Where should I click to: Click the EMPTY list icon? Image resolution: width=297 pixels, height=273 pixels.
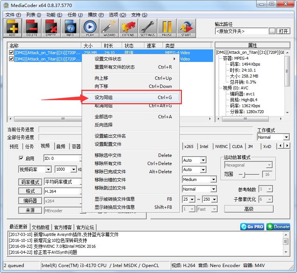(x=51, y=28)
